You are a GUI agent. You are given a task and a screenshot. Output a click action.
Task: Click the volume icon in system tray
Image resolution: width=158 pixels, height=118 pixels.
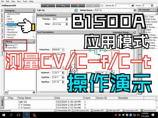[x=138, y=115]
